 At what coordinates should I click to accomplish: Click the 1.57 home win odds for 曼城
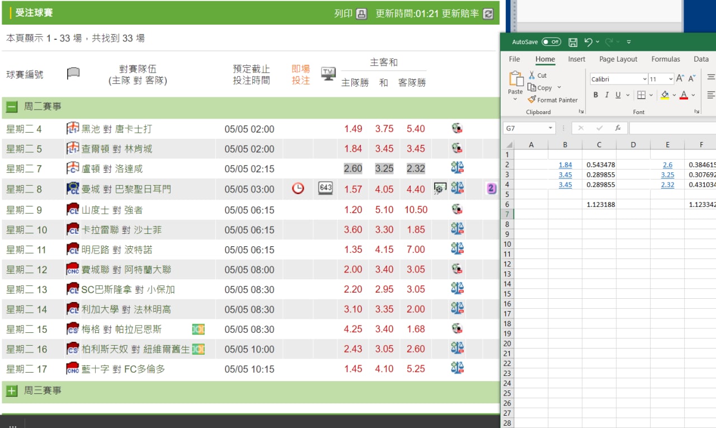point(353,189)
